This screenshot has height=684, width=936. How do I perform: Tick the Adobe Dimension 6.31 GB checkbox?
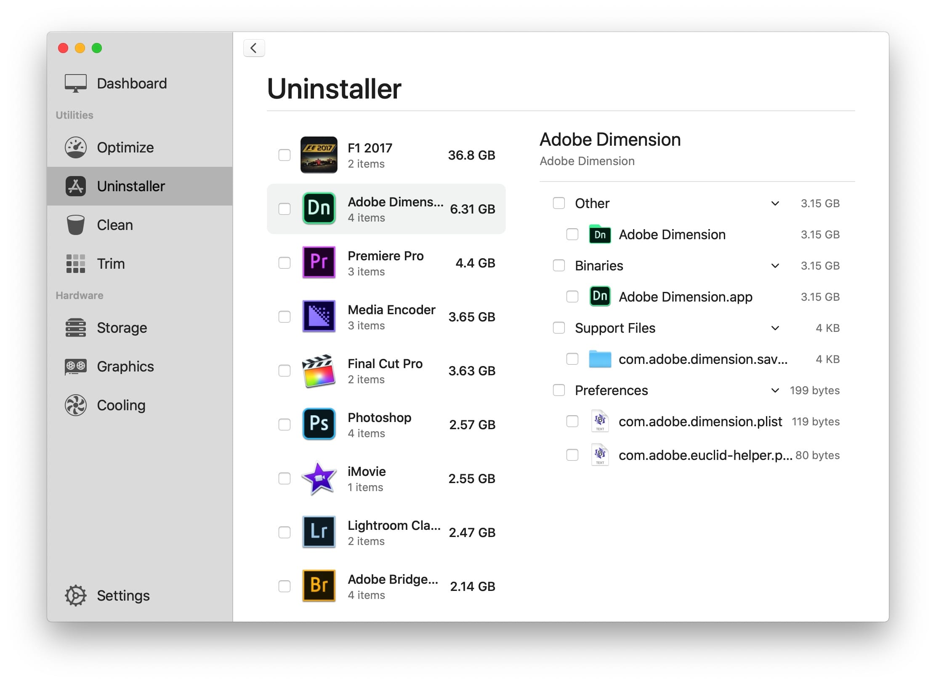point(285,209)
